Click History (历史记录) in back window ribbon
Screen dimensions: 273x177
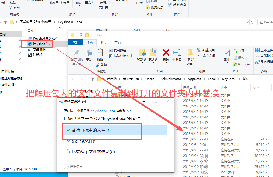coord(155,7)
